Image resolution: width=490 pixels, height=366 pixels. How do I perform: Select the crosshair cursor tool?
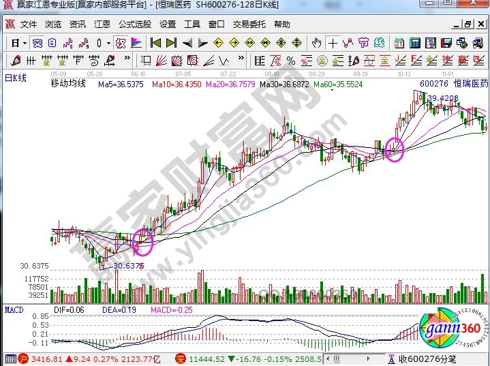(x=333, y=43)
